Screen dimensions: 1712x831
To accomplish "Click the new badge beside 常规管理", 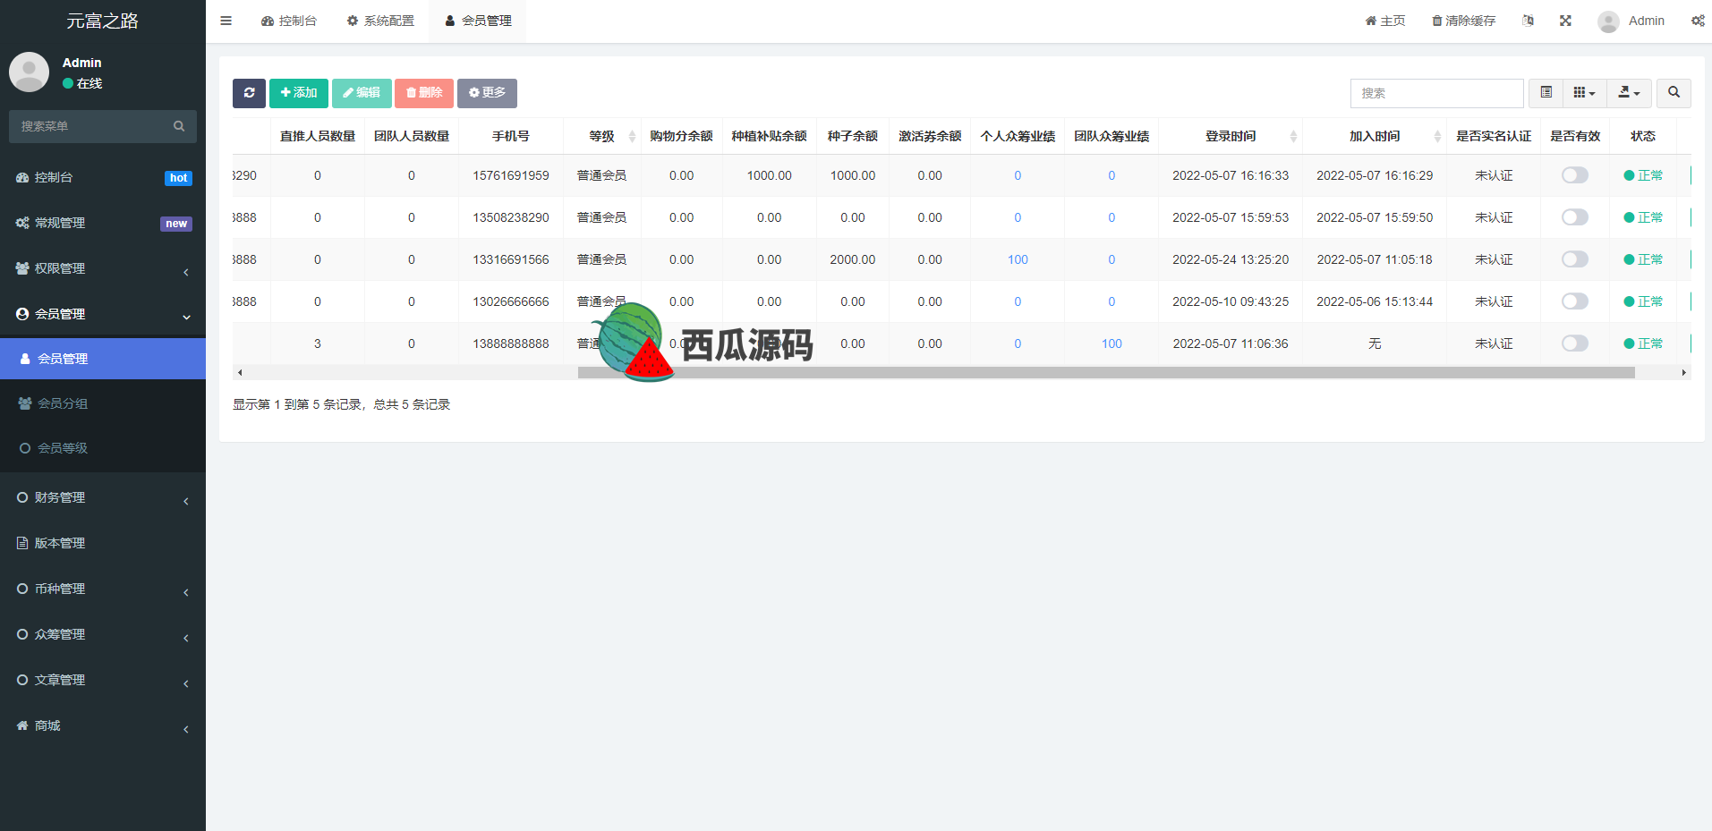I will pos(176,224).
